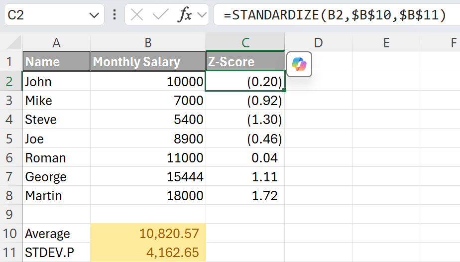Select column D header
The image size is (460, 262).
[318, 43]
